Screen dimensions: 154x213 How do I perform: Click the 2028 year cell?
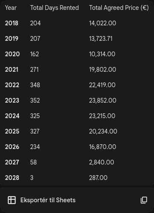tap(12, 178)
